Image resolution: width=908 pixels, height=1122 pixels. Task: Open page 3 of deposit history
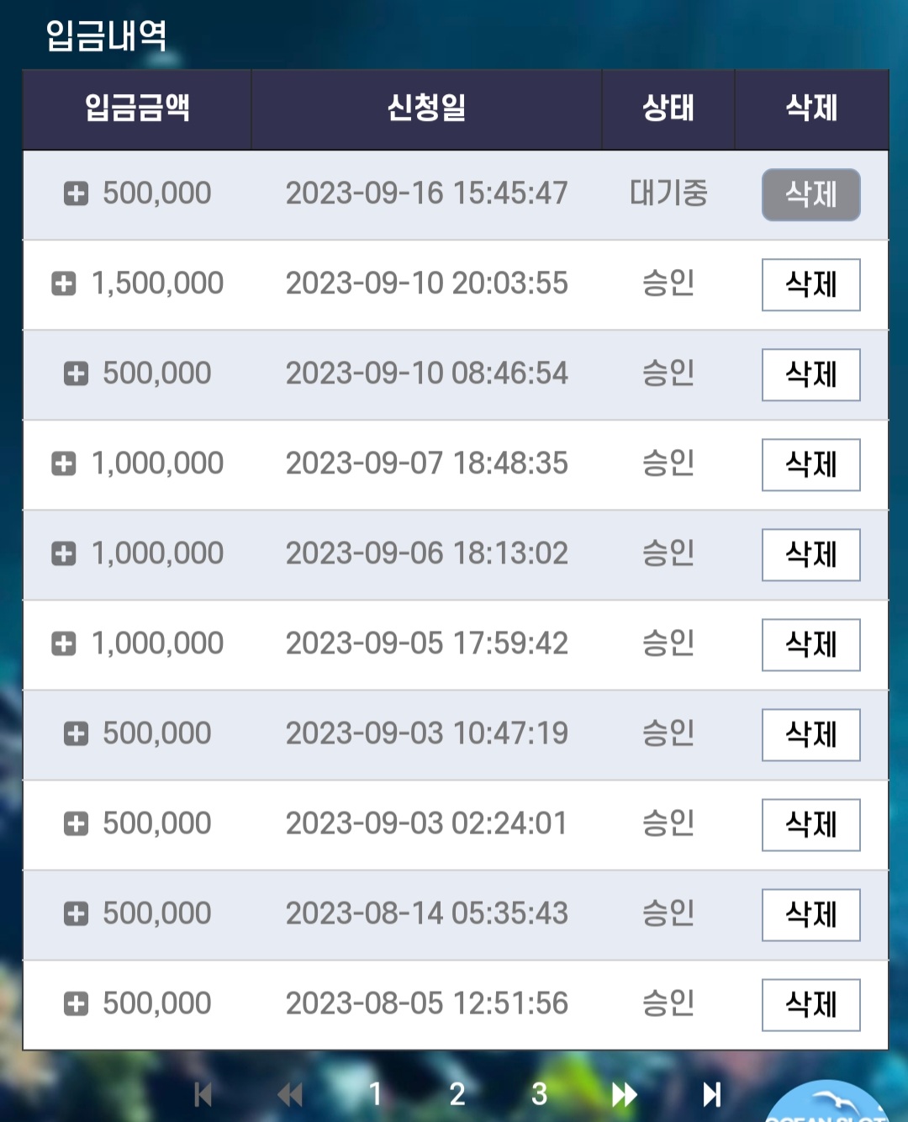539,1094
